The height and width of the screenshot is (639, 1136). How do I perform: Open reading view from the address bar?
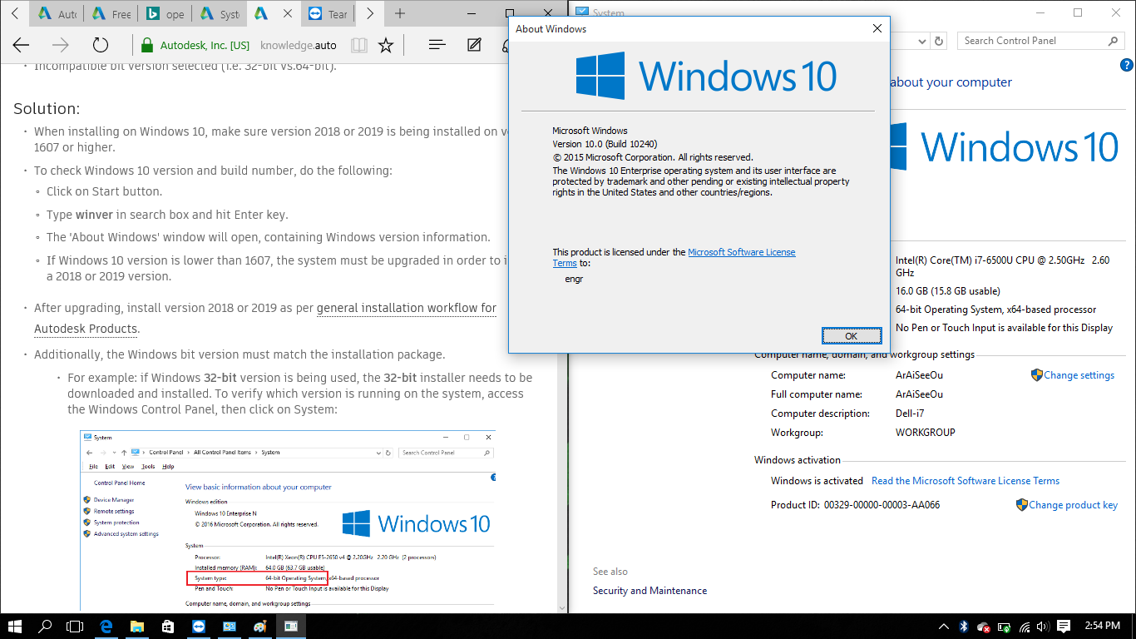(x=359, y=45)
